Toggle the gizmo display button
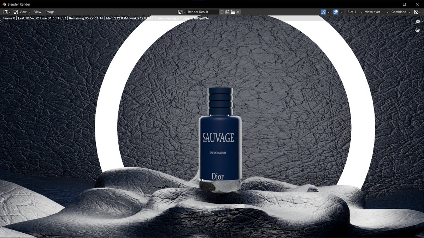Screen dimensions: 424x238 323,12
